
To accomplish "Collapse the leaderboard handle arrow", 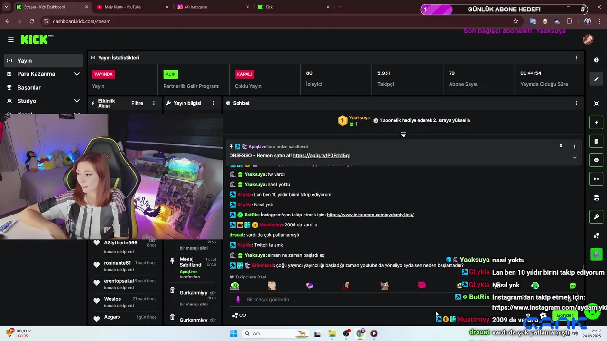I will [404, 135].
